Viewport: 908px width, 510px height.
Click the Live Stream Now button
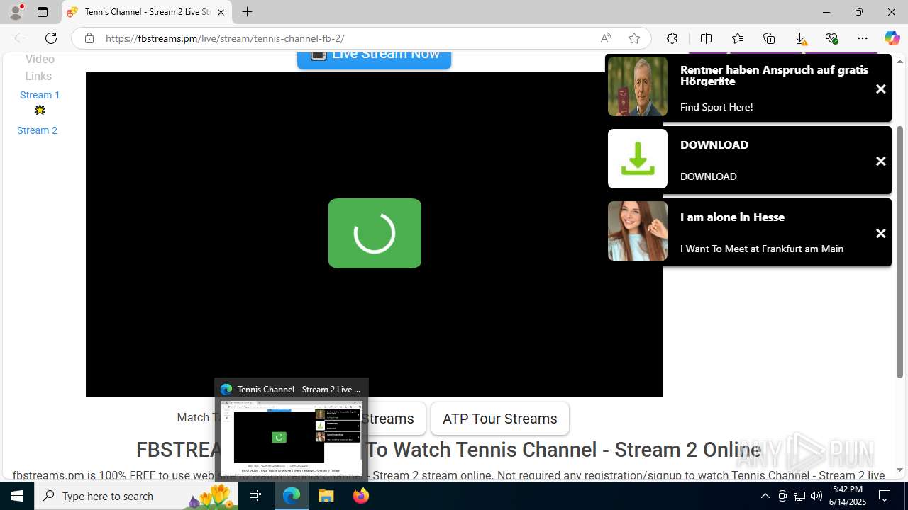pyautogui.click(x=374, y=60)
